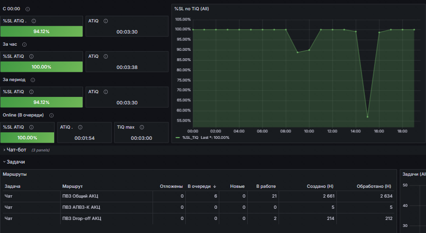The width and height of the screenshot is (426, 233).
Task: Click the Маршрут column header
Action: pyautogui.click(x=72, y=186)
